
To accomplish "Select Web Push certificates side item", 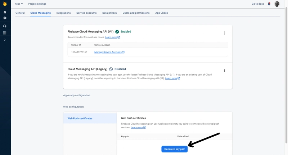I will click(90, 118).
